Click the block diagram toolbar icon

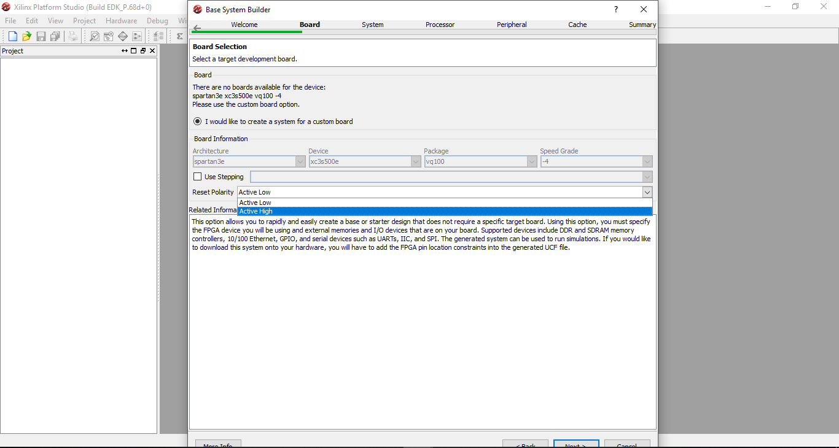tap(137, 36)
